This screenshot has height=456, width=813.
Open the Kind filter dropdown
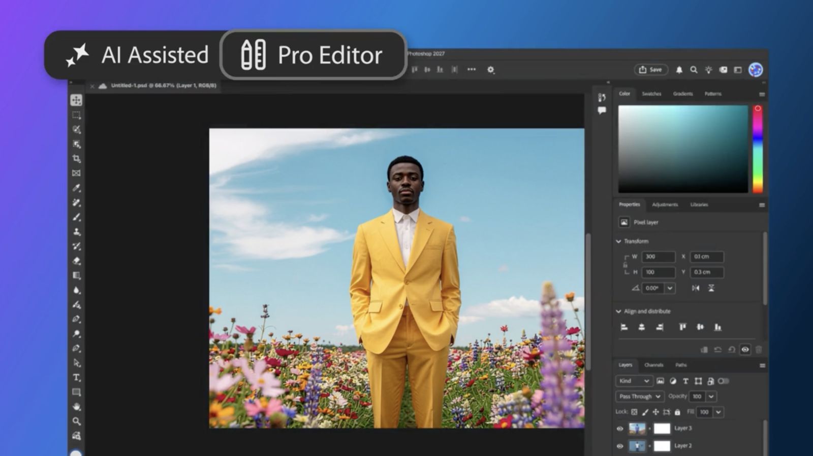click(x=634, y=381)
